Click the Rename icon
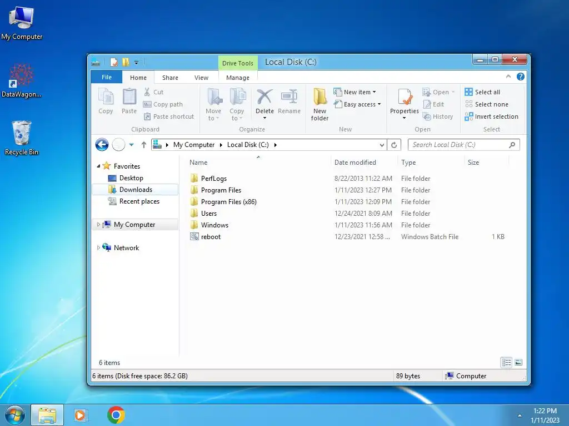569x426 pixels. tap(289, 97)
